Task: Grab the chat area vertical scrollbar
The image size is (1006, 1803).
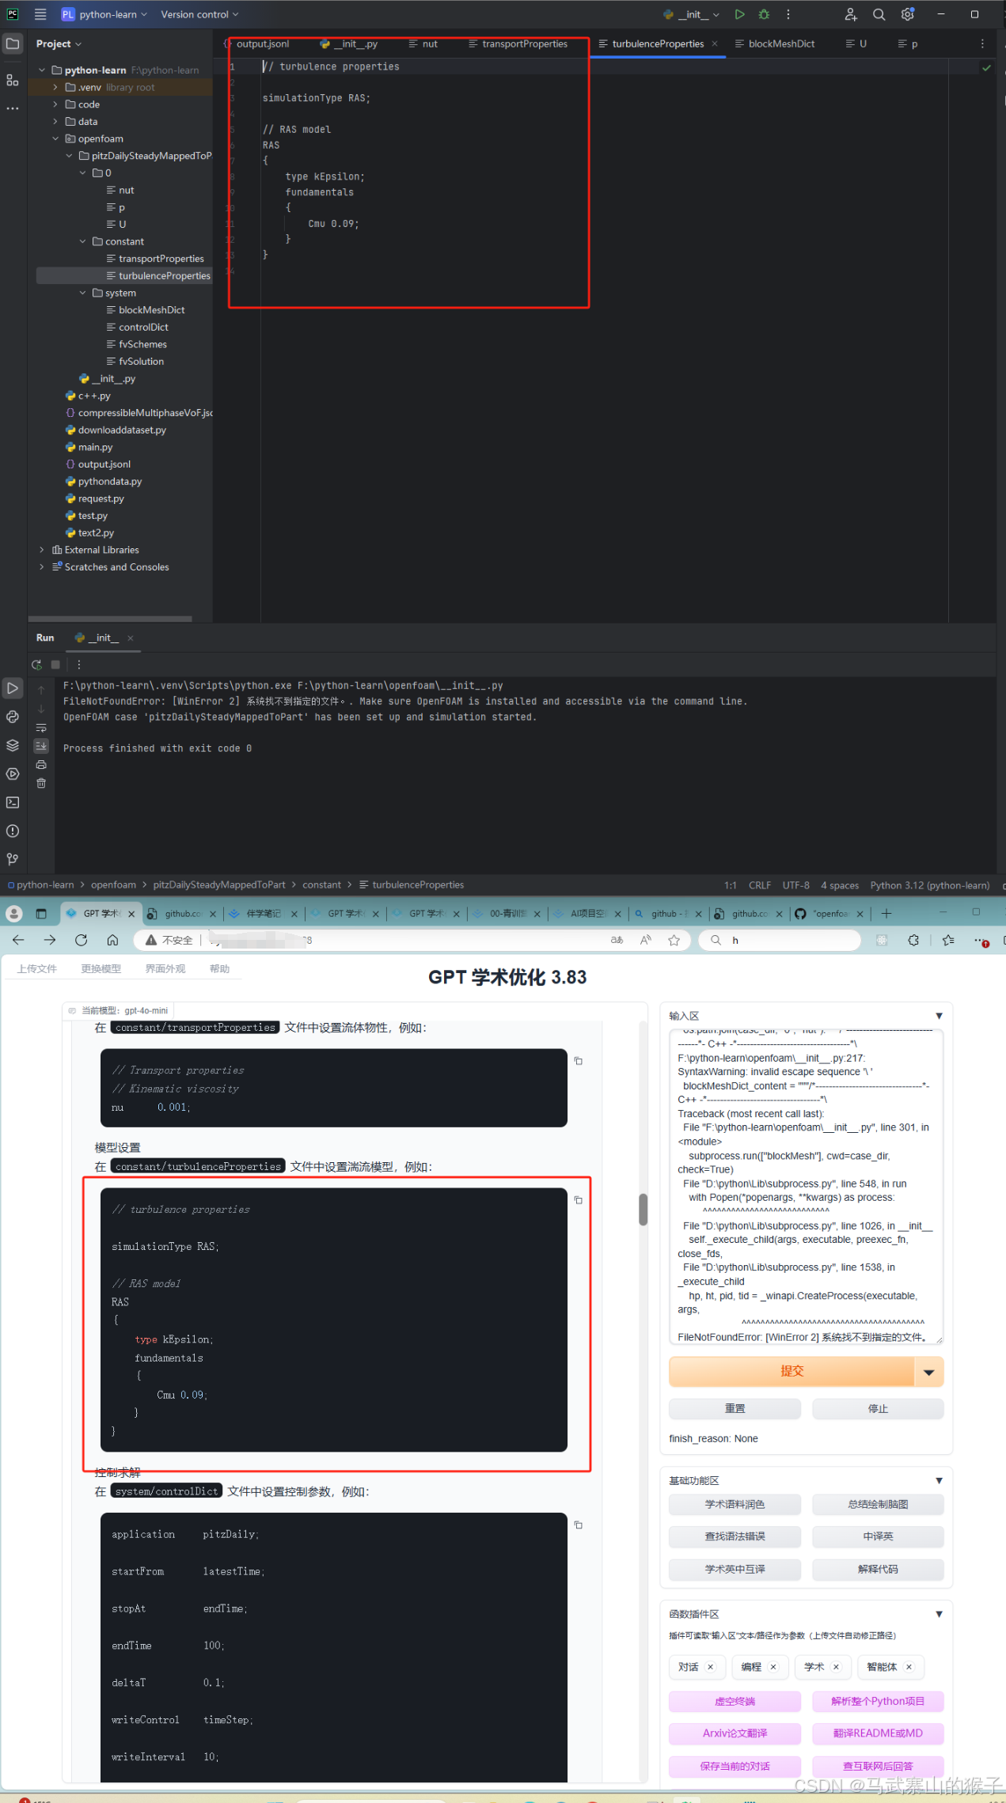Action: [x=643, y=1210]
